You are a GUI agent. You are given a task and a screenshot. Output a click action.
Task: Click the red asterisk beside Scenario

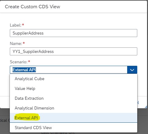(29, 61)
